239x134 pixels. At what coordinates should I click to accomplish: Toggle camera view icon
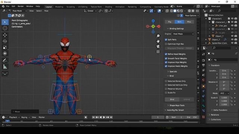point(158,46)
